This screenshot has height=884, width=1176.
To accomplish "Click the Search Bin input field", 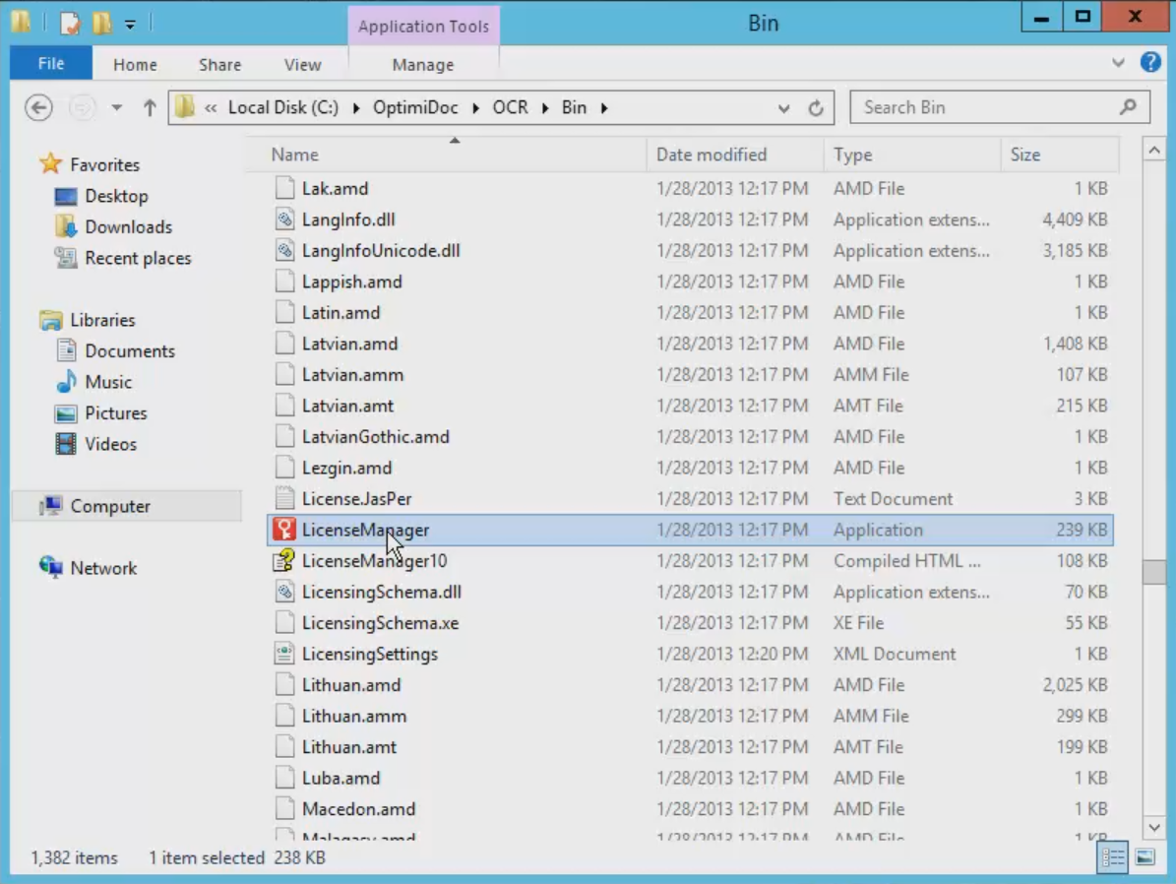I will point(987,107).
